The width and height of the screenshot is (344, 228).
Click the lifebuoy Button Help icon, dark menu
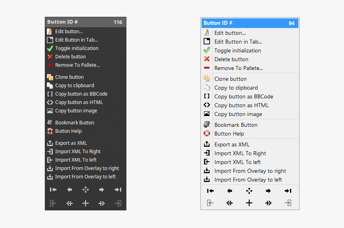pos(50,131)
